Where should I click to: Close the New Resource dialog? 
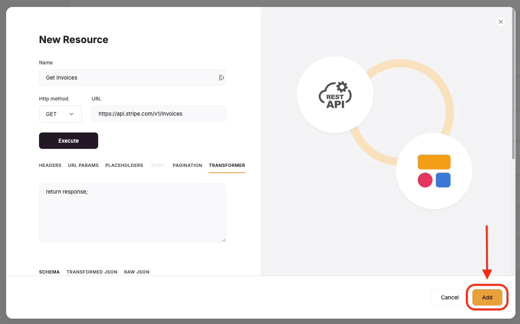pos(500,22)
